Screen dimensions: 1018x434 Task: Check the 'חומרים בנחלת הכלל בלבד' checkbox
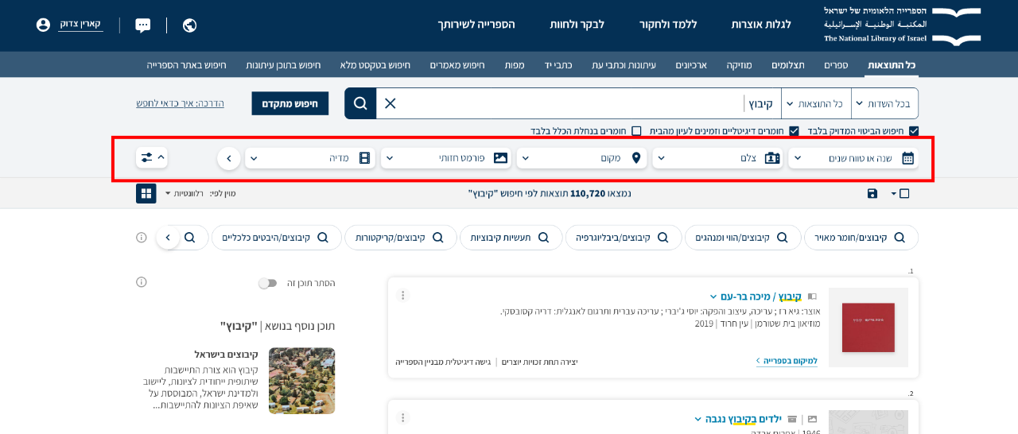(x=636, y=130)
